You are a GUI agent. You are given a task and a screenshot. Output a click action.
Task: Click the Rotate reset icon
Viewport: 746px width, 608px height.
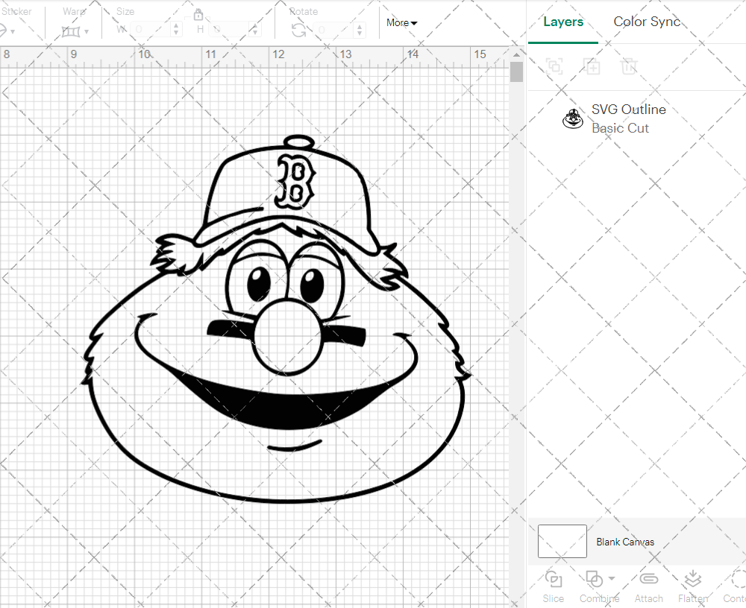297,31
